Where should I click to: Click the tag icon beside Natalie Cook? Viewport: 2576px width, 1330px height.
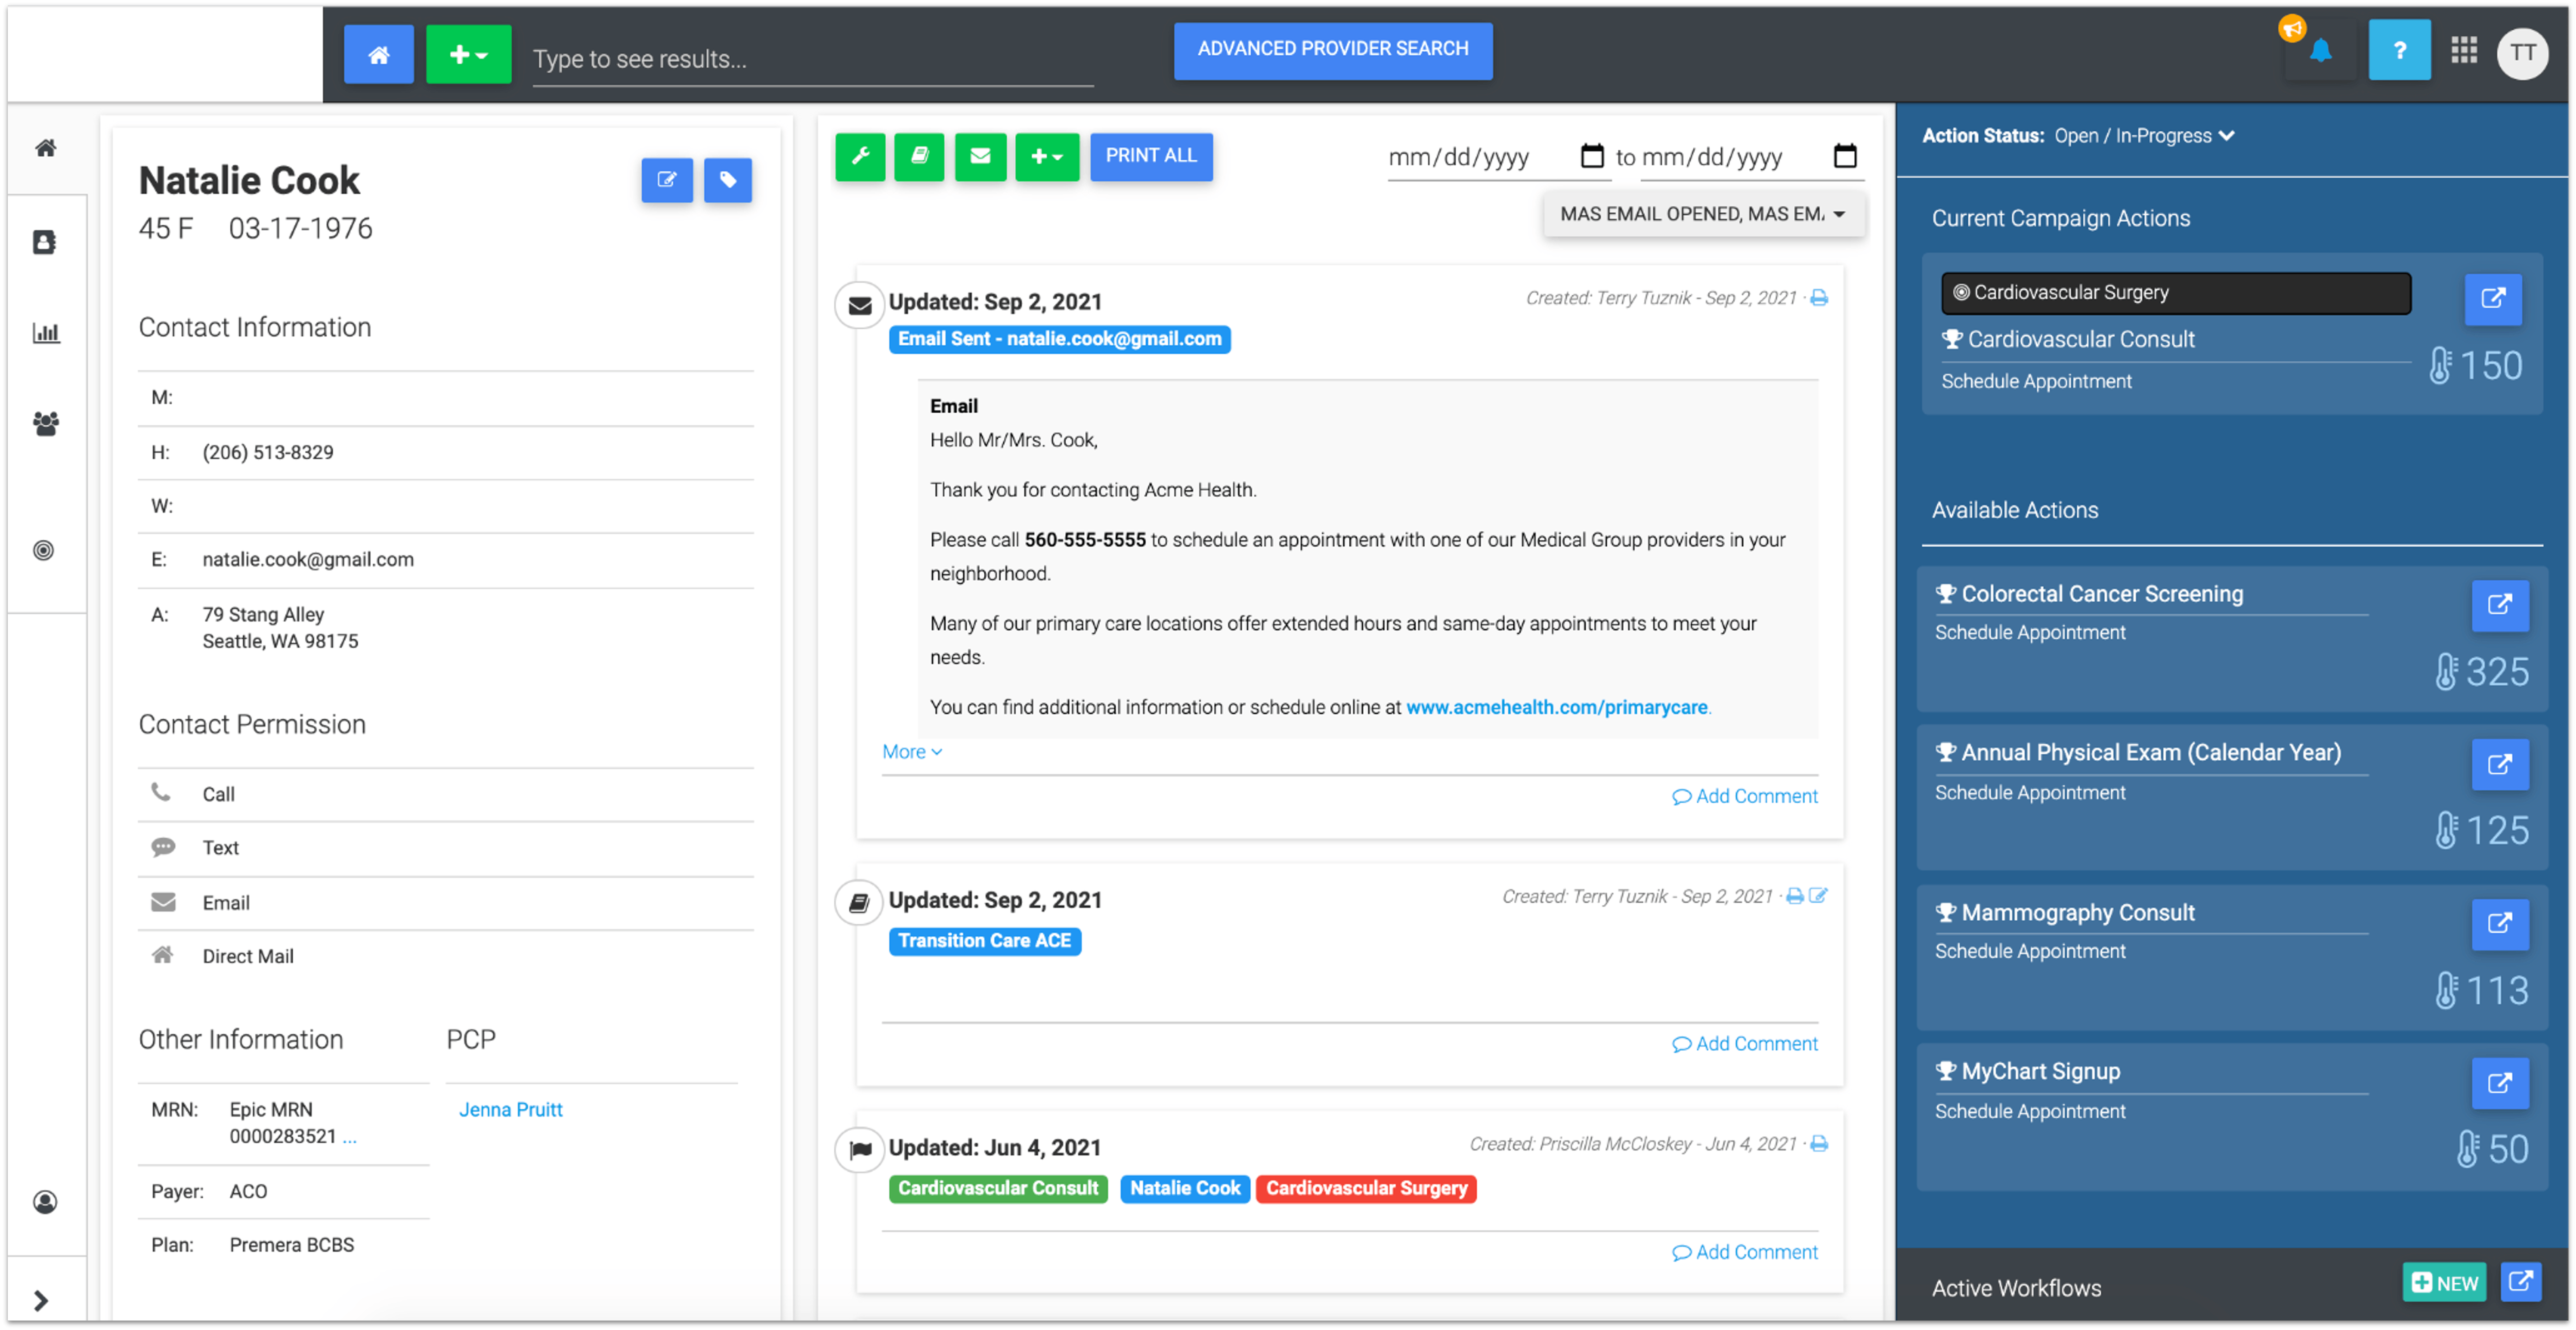(728, 180)
